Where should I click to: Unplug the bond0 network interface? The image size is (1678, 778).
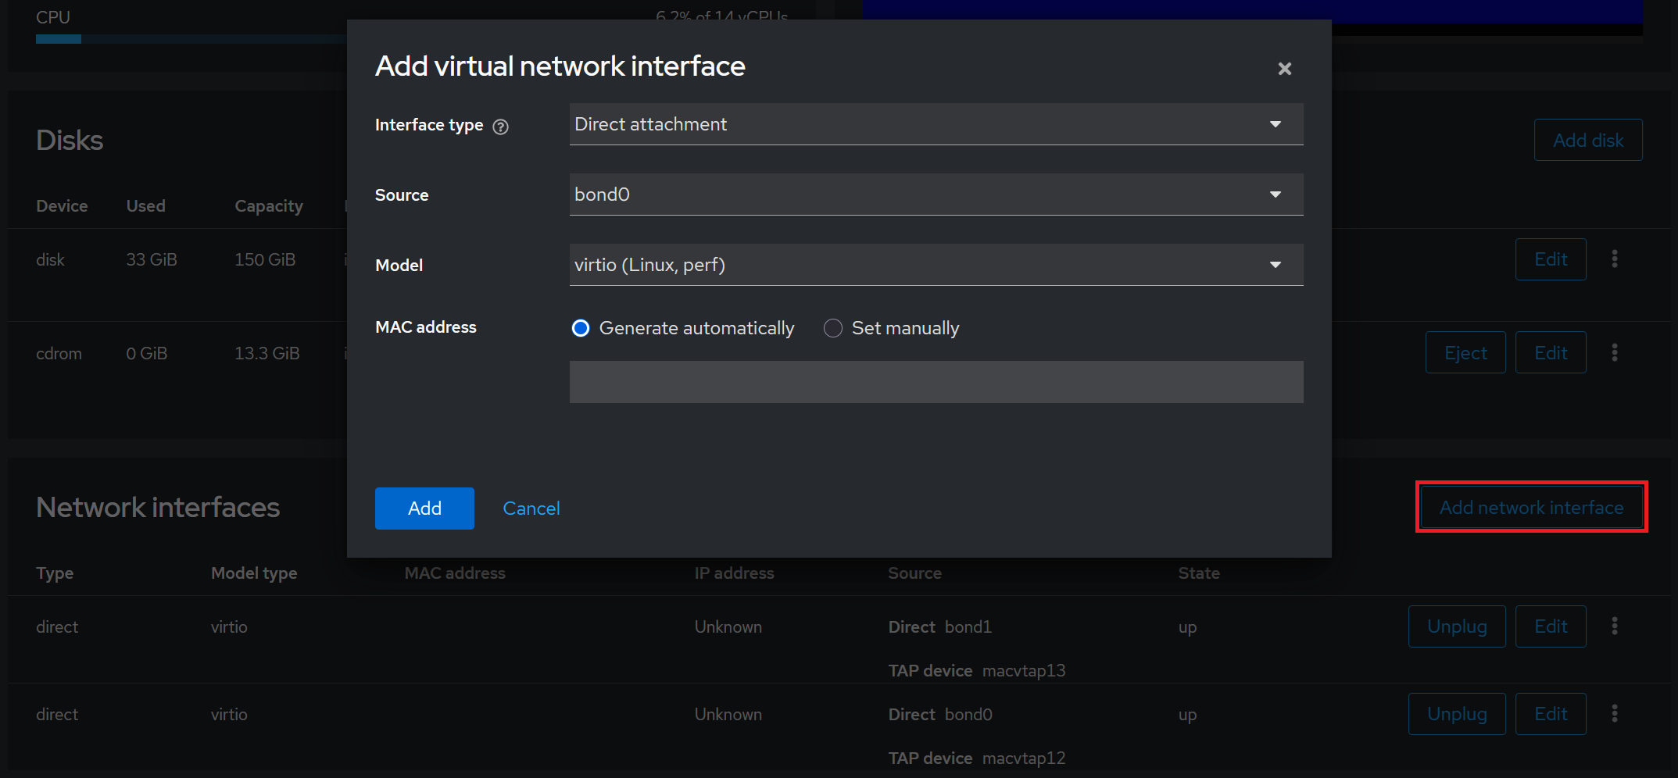1457,714
